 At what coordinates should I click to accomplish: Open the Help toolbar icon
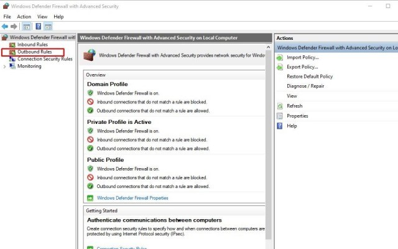pyautogui.click(x=39, y=26)
